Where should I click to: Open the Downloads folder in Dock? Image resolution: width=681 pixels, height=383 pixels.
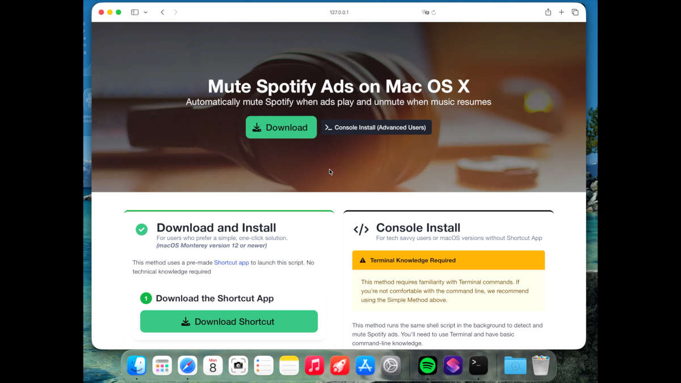515,365
